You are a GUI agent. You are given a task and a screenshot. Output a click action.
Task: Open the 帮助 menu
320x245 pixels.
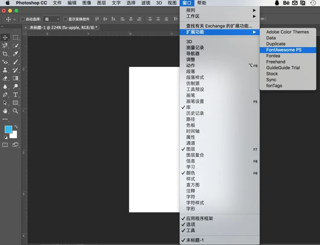(201, 3)
